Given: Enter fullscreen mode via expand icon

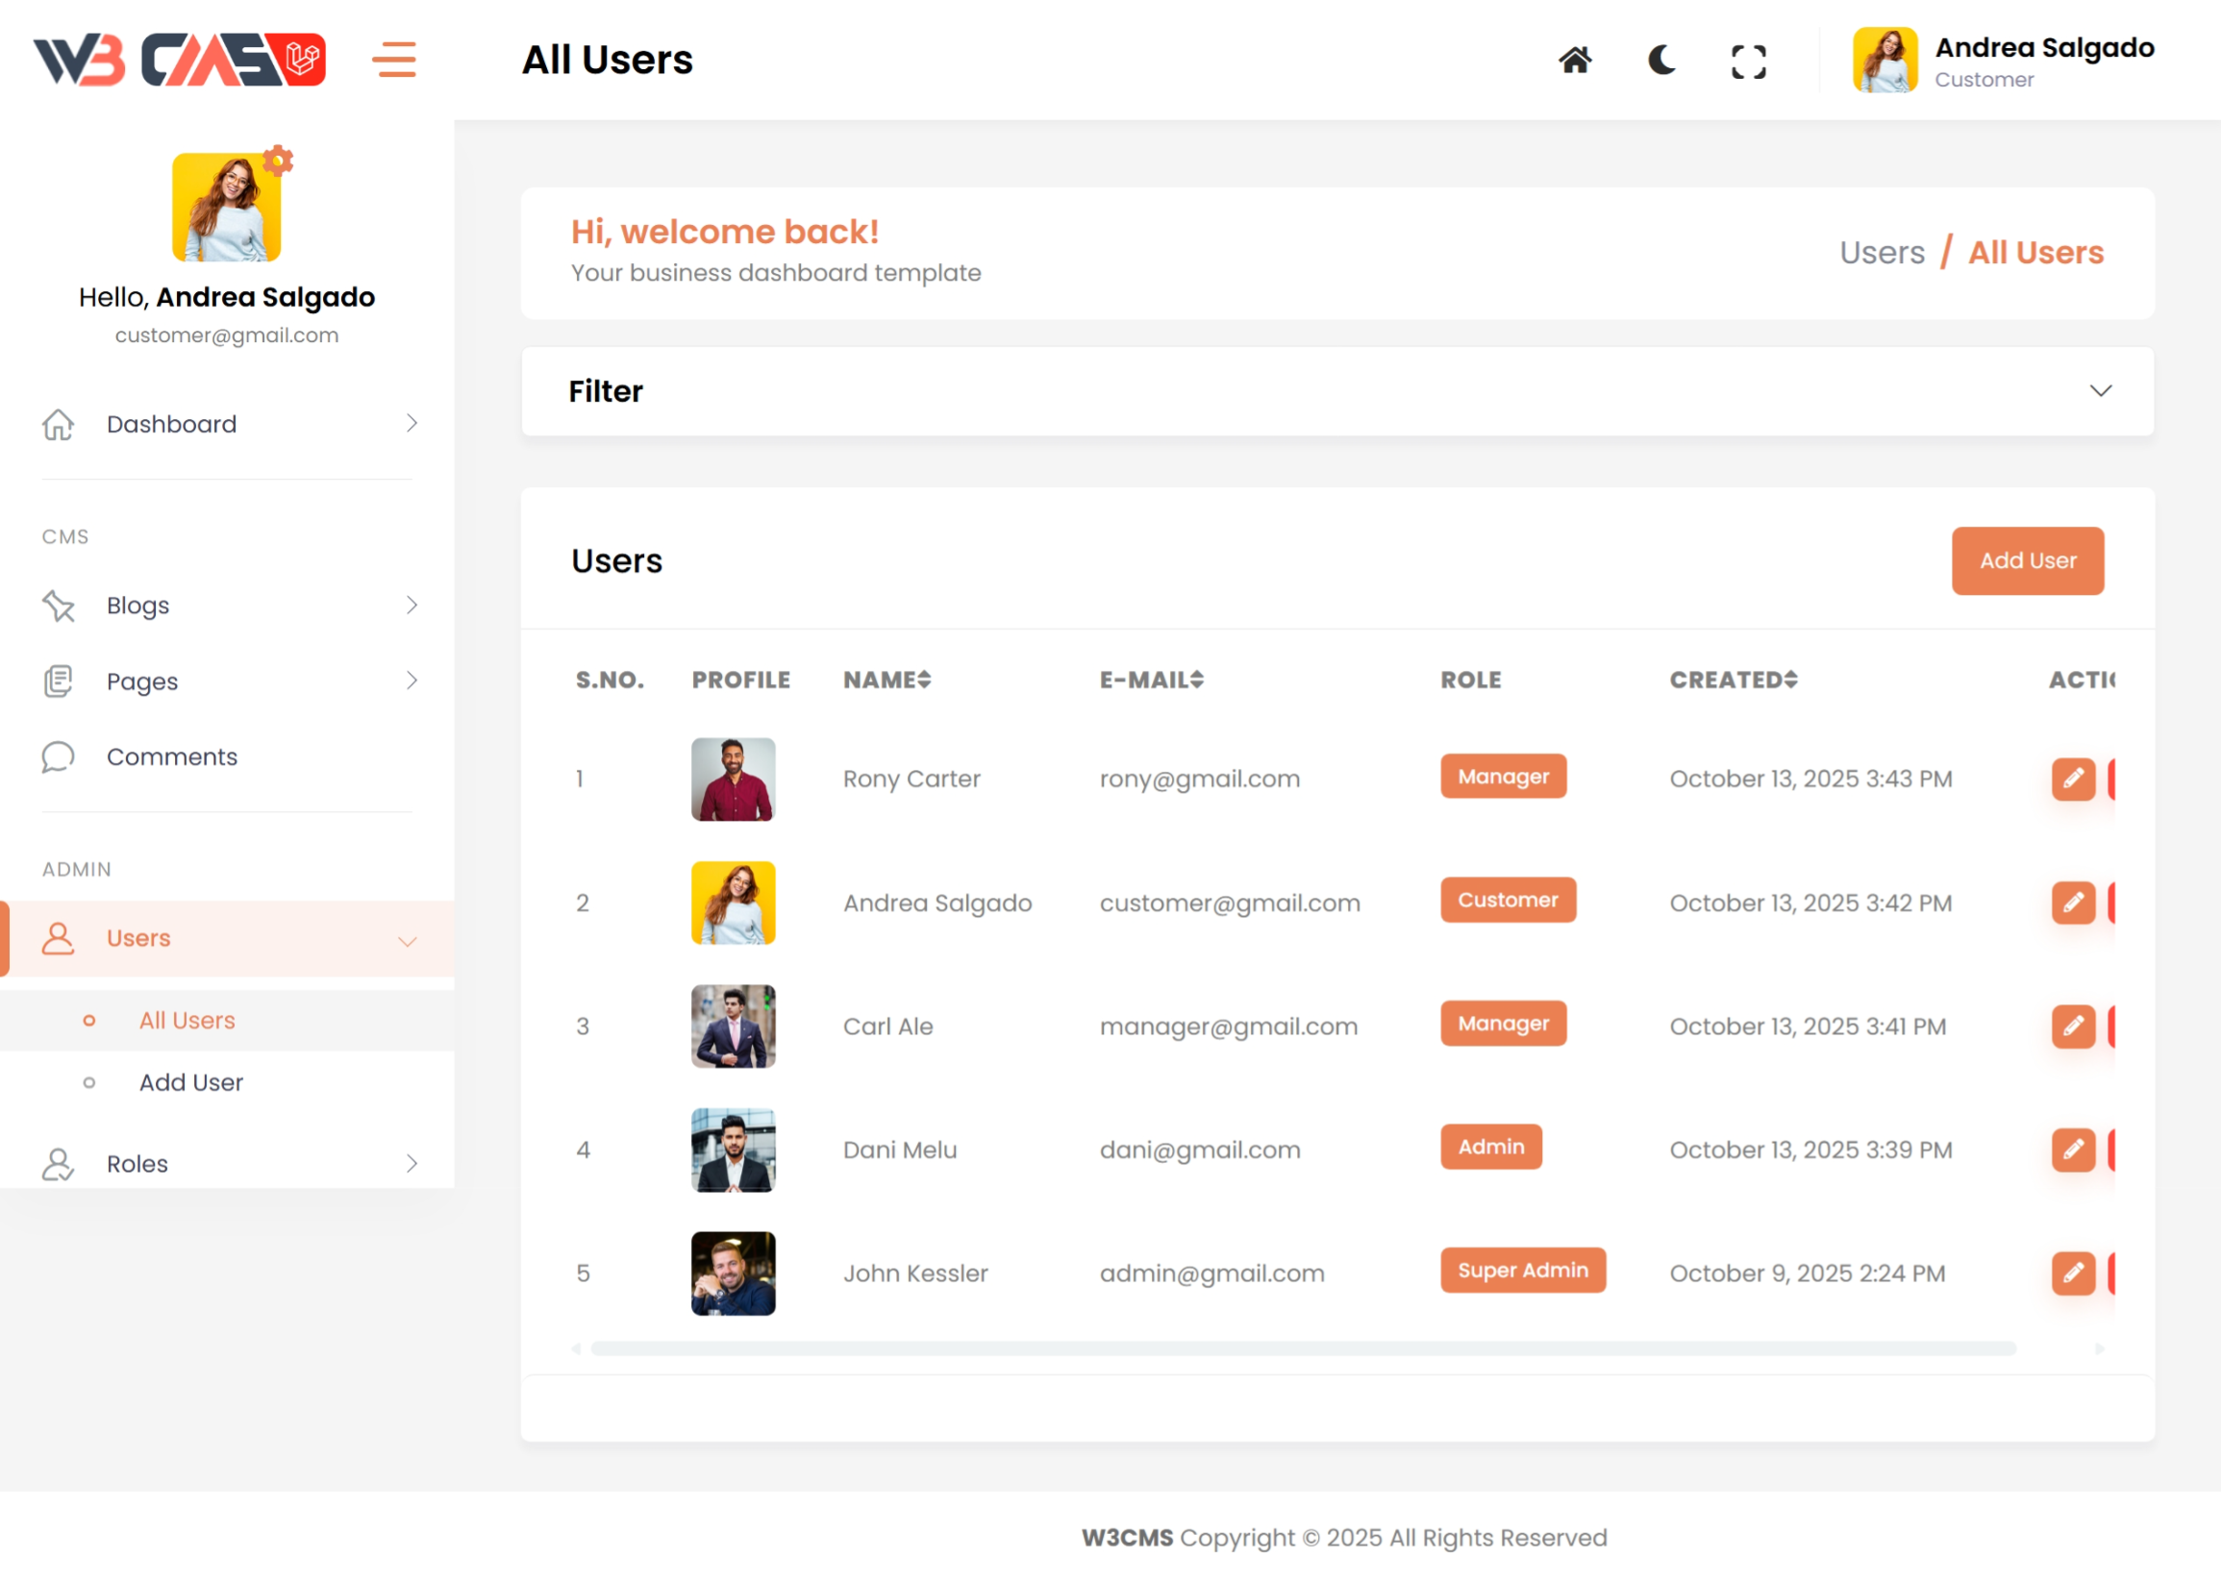Looking at the screenshot, I should point(1748,62).
